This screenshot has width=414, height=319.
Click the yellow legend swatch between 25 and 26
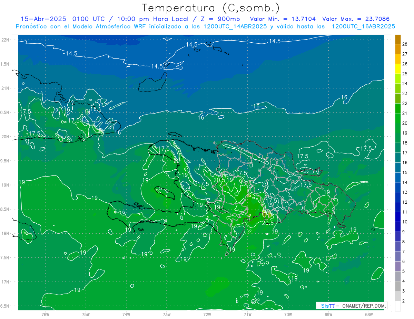[x=398, y=69]
